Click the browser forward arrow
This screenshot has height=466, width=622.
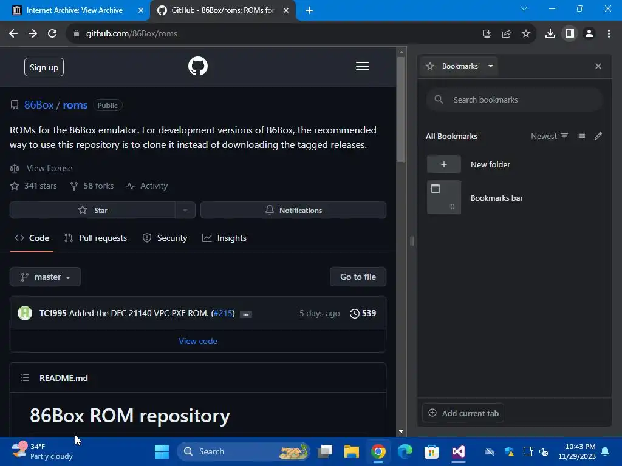pyautogui.click(x=33, y=34)
